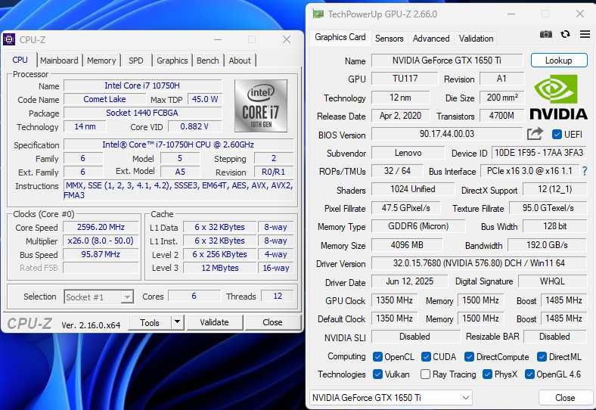
Task: Open the About tab in CPU-Z
Action: point(240,61)
